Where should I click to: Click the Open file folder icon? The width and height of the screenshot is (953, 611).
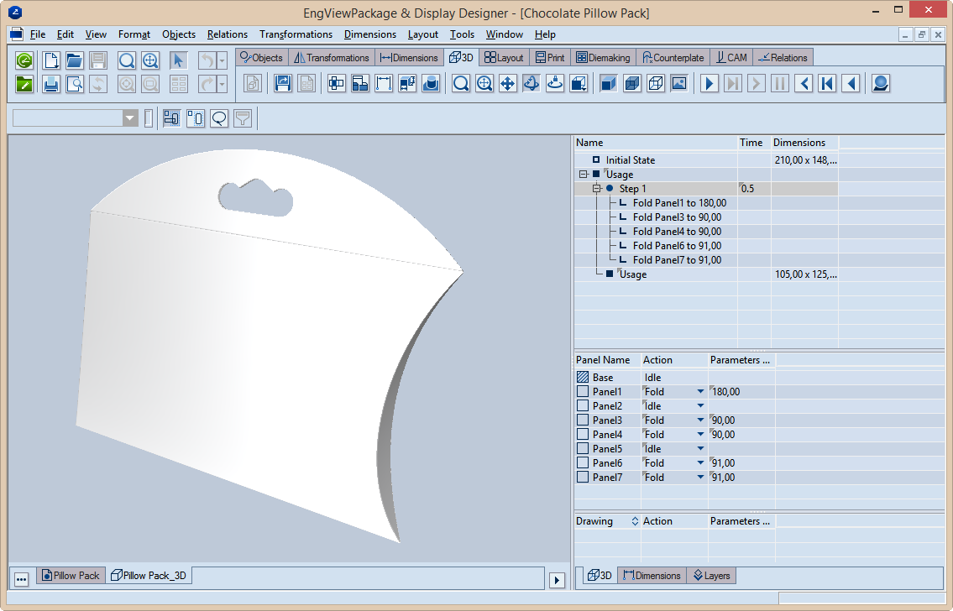pyautogui.click(x=75, y=60)
